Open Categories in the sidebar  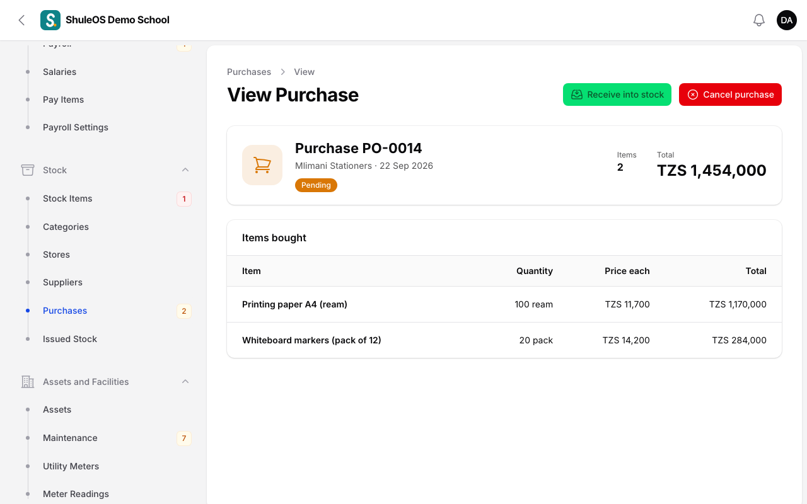pos(66,227)
